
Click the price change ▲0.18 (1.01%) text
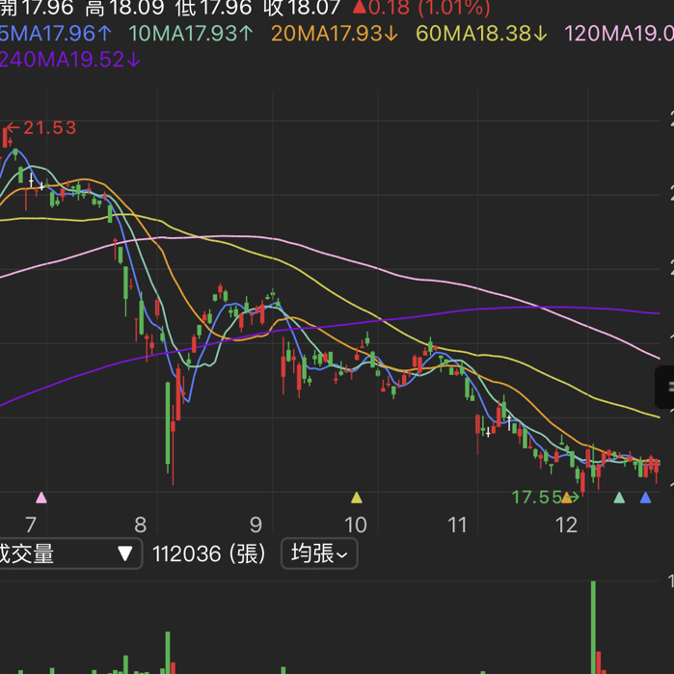(420, 9)
